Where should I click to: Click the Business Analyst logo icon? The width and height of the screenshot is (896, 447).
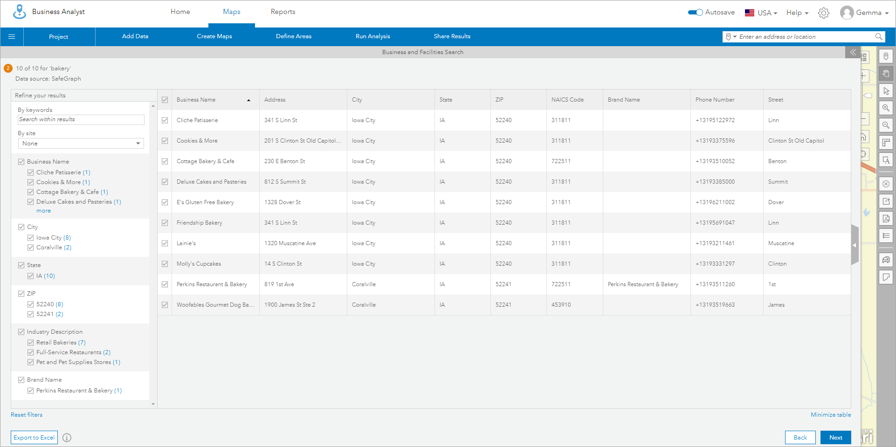pyautogui.click(x=20, y=12)
